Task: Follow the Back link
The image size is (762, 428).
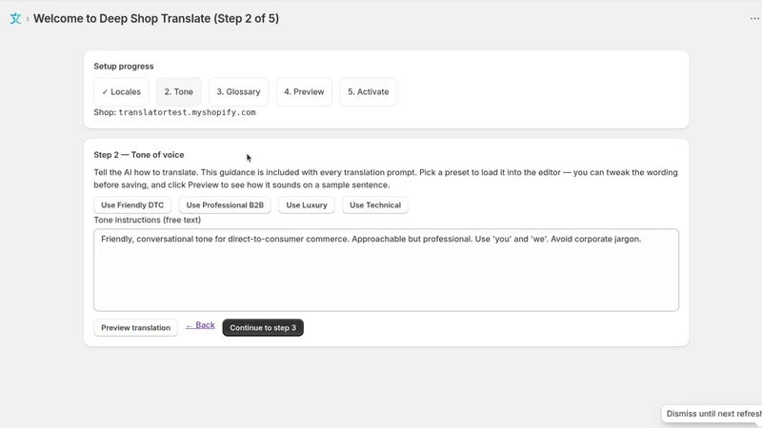Action: pyautogui.click(x=200, y=325)
